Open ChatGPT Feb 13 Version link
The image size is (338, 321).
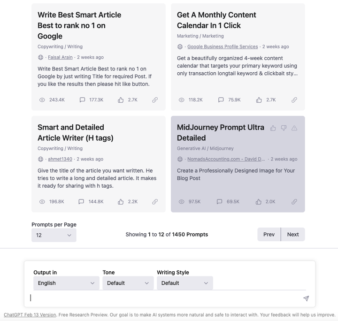[30, 315]
